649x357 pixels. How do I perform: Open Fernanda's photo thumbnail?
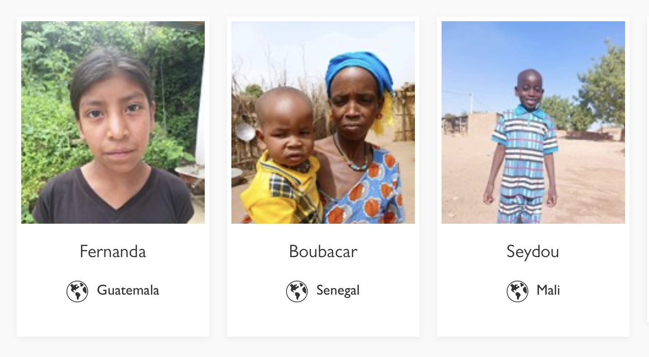pyautogui.click(x=113, y=122)
